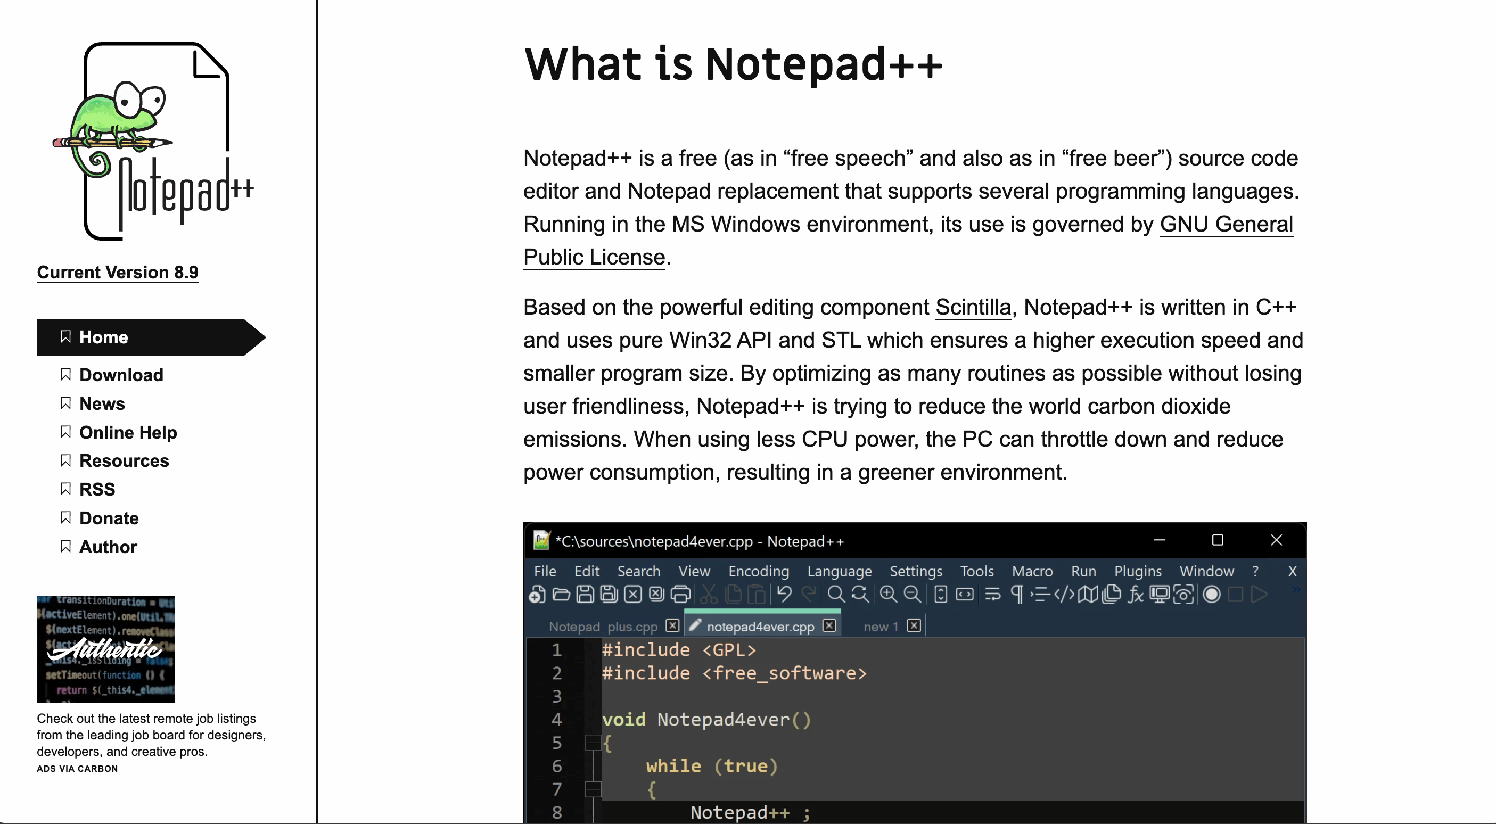Start macro recording with the record icon
This screenshot has height=824, width=1496.
(1211, 595)
